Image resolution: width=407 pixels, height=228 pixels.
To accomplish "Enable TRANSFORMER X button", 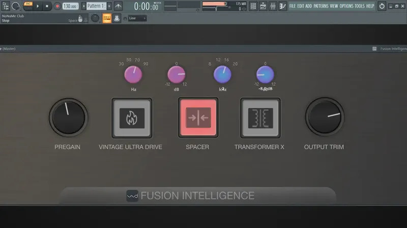I will 260,118.
